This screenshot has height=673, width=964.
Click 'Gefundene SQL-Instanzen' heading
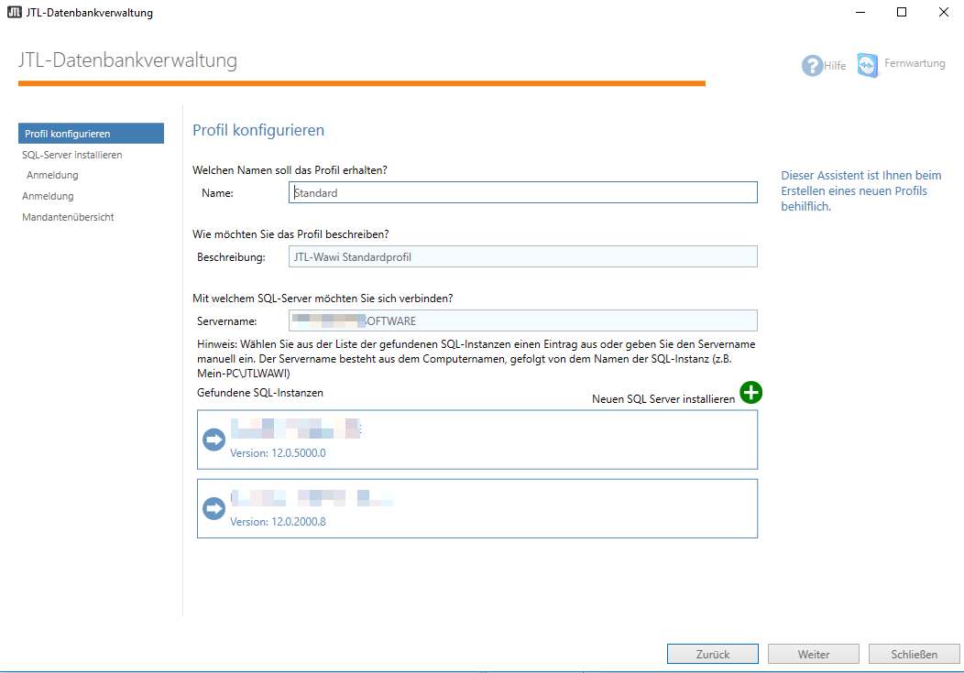click(x=260, y=393)
